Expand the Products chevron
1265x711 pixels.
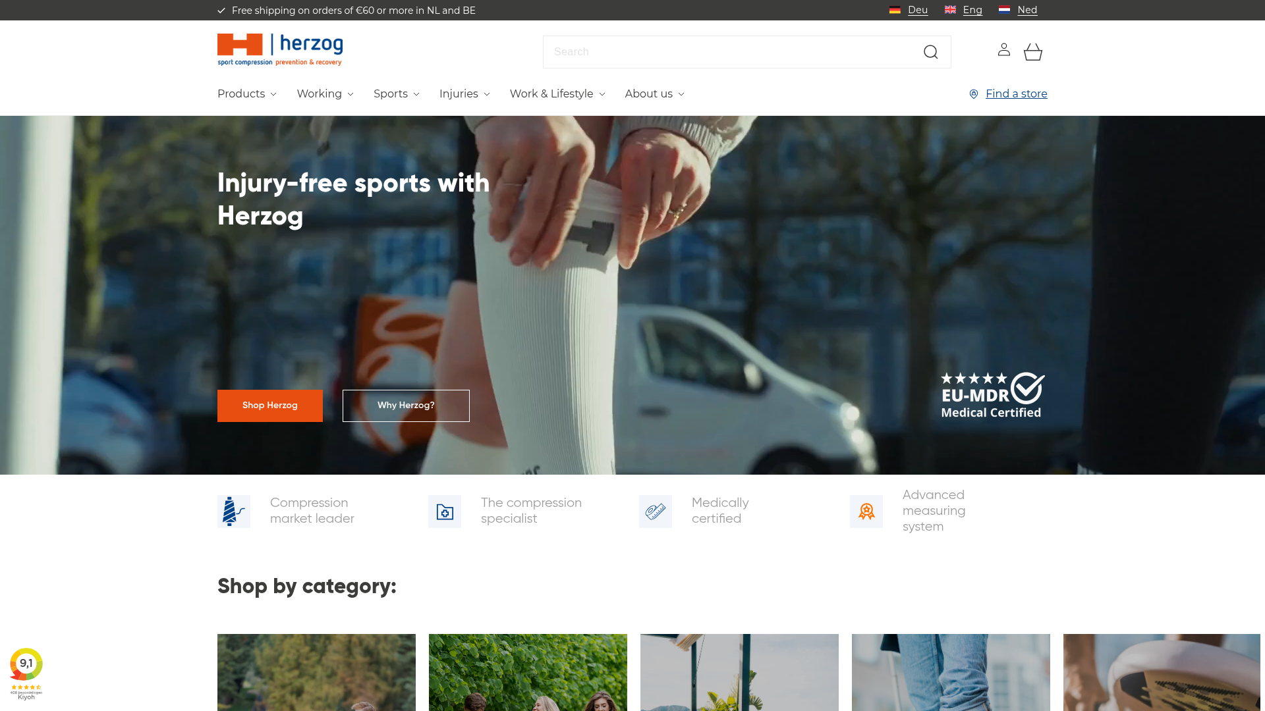(273, 94)
